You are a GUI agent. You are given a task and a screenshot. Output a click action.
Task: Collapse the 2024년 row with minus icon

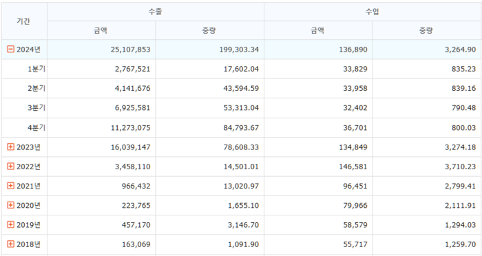[10, 49]
